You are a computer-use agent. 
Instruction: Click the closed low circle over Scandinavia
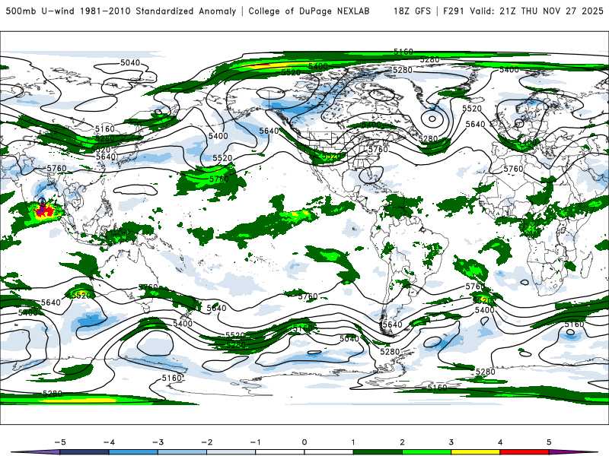pos(519,123)
